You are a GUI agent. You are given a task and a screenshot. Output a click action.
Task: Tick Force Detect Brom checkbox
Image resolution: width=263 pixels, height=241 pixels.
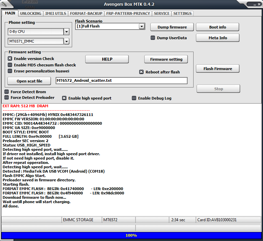click(x=7, y=92)
